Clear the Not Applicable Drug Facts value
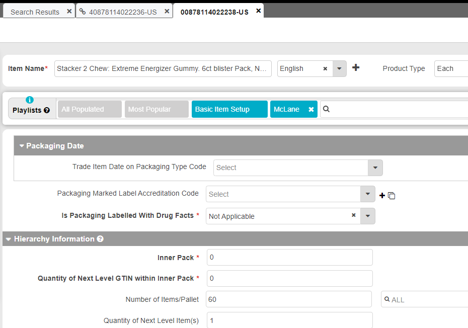 pos(354,215)
